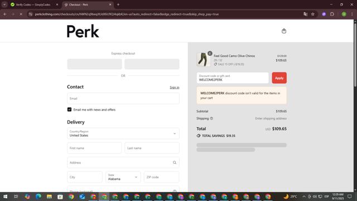Open File Explorer from the taskbar
This screenshot has width=357, height=201.
click(49, 197)
